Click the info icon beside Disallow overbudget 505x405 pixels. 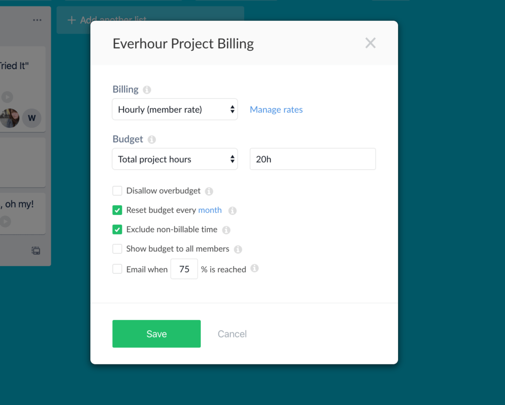[x=209, y=191]
